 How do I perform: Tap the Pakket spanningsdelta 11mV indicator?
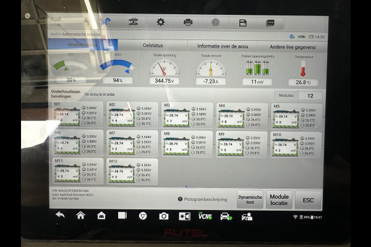point(257,70)
